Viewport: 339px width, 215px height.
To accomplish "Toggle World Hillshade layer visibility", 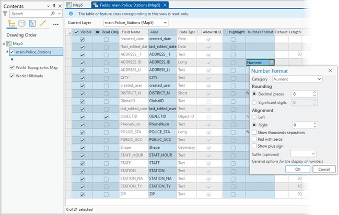I will 12,76.
